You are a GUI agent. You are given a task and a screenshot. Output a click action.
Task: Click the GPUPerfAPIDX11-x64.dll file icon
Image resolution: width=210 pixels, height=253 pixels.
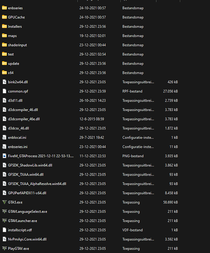(x=4, y=193)
